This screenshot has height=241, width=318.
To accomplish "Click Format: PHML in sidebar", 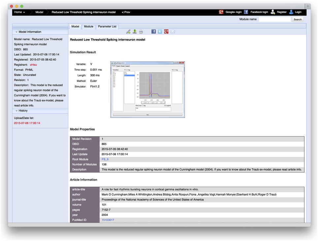I will click(23, 70).
